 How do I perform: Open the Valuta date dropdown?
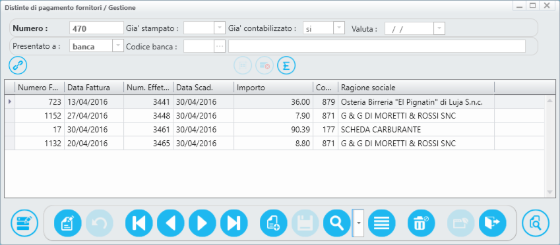point(439,28)
